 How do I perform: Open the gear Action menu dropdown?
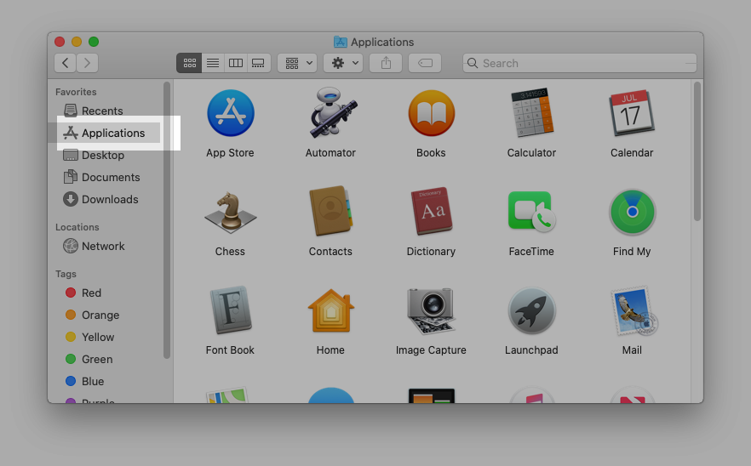[343, 63]
